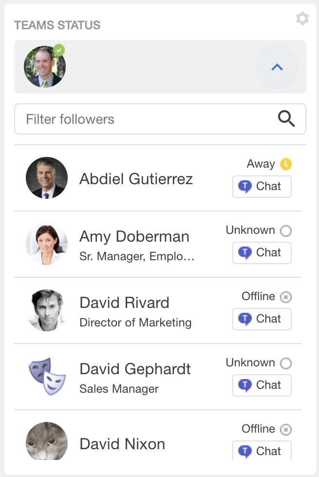Image resolution: width=319 pixels, height=477 pixels.
Task: Click the green available badge on avatar
Action: (59, 50)
